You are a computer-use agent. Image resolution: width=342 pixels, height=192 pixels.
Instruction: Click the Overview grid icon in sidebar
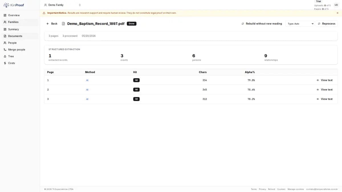coord(5,15)
